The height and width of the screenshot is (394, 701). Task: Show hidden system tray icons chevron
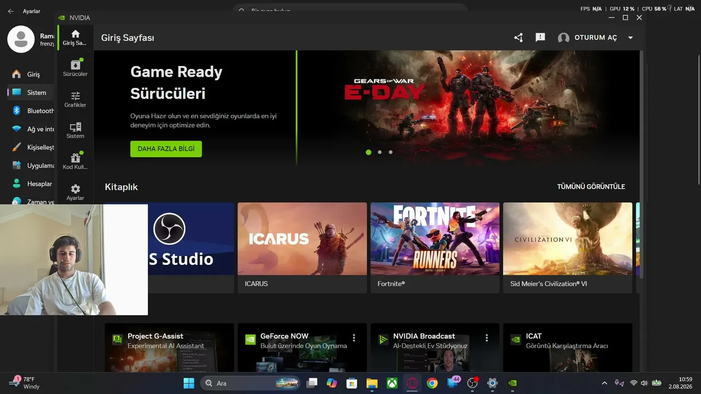pos(604,383)
